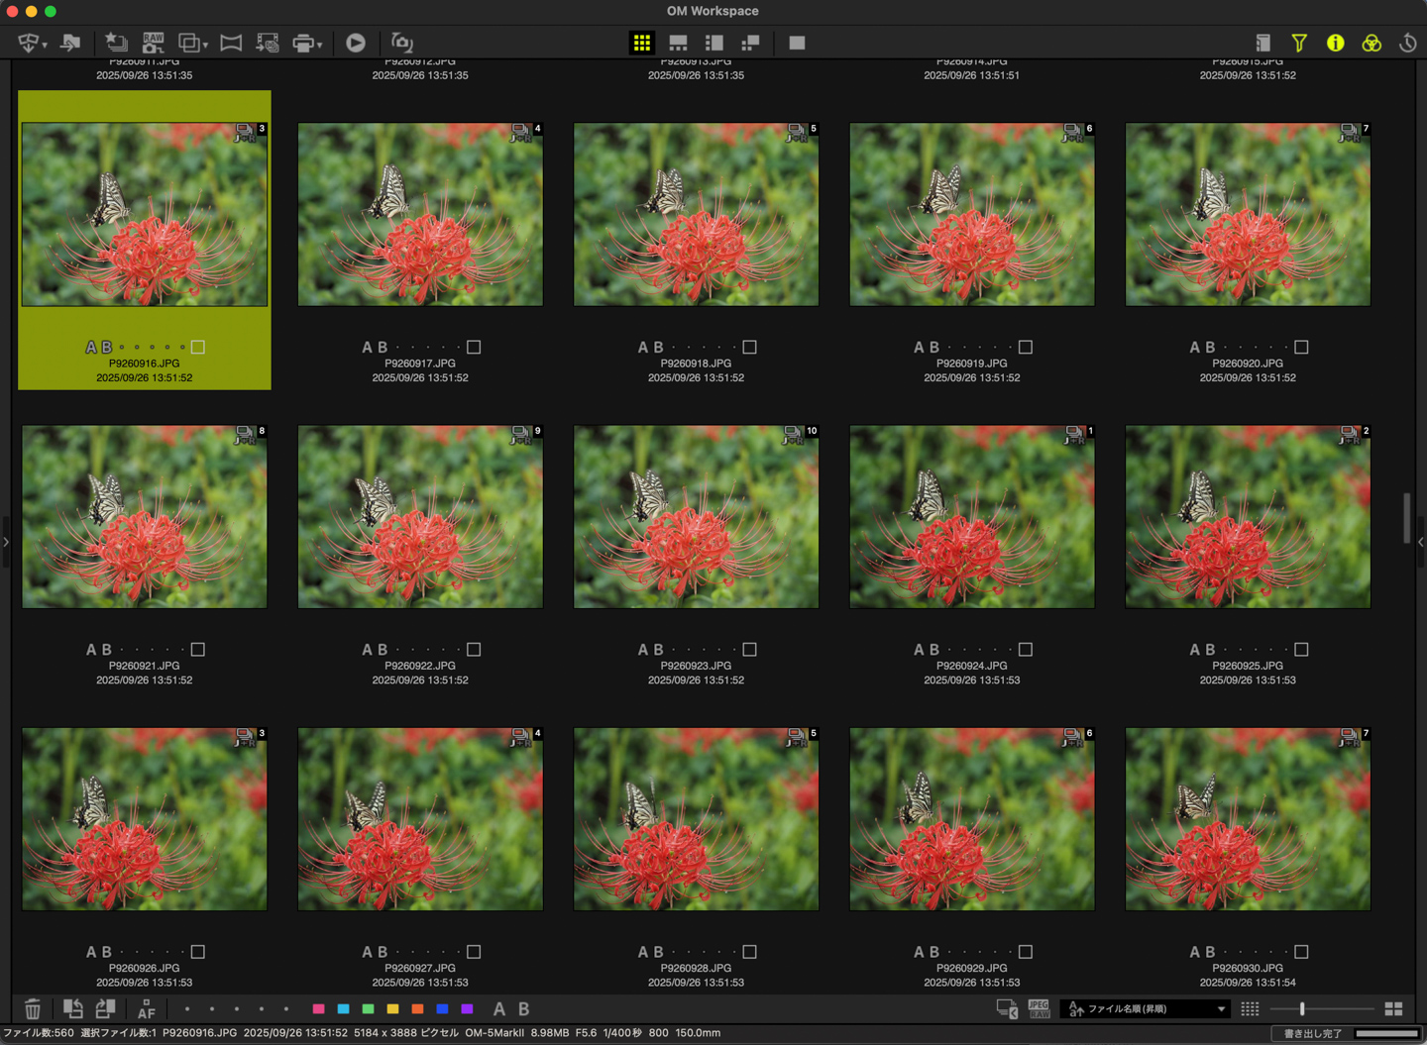The image size is (1427, 1045).
Task: Show the yellow info panel icon
Action: (1335, 43)
